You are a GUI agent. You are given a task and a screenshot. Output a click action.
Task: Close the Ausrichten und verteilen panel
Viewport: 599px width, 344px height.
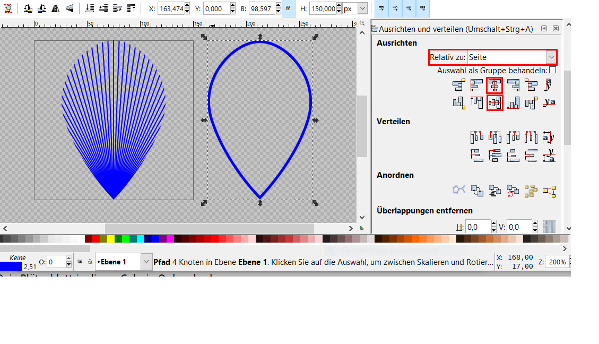pos(556,29)
